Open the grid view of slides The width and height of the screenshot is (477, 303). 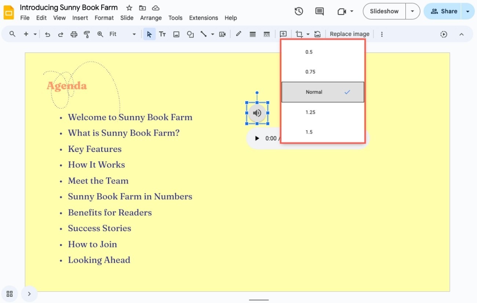(x=10, y=294)
